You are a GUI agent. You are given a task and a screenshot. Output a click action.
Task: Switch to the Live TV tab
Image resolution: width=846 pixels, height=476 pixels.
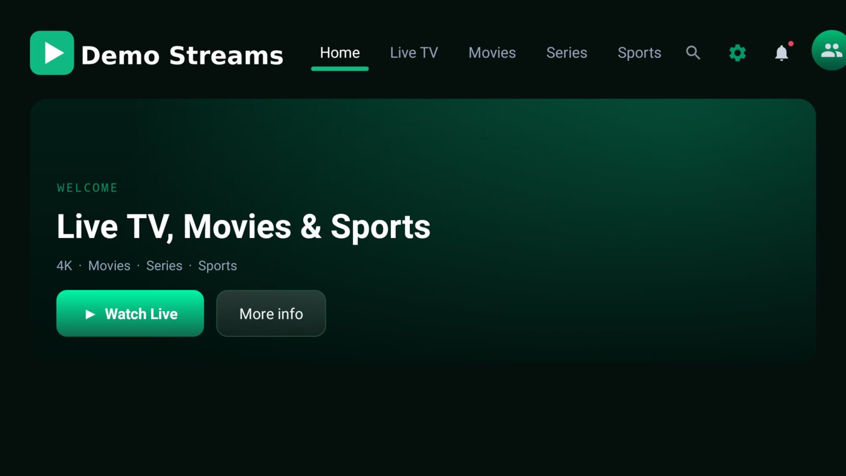tap(414, 53)
